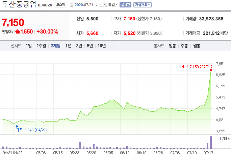Viewport: 231px width, 155px height.
Task: Click the 전일 value 5,500
Action: tap(92, 19)
